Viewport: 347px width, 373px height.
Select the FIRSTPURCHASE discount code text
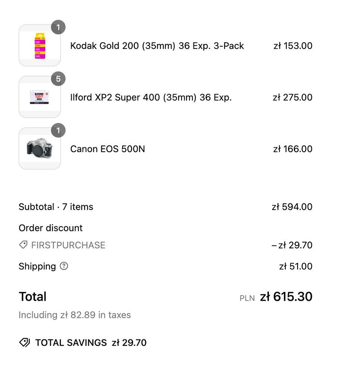point(68,245)
